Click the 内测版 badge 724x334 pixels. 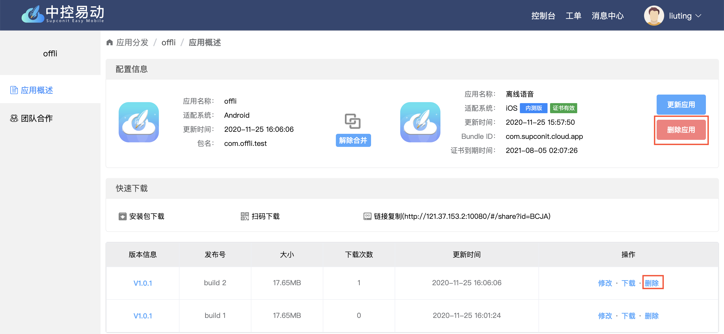pos(533,108)
